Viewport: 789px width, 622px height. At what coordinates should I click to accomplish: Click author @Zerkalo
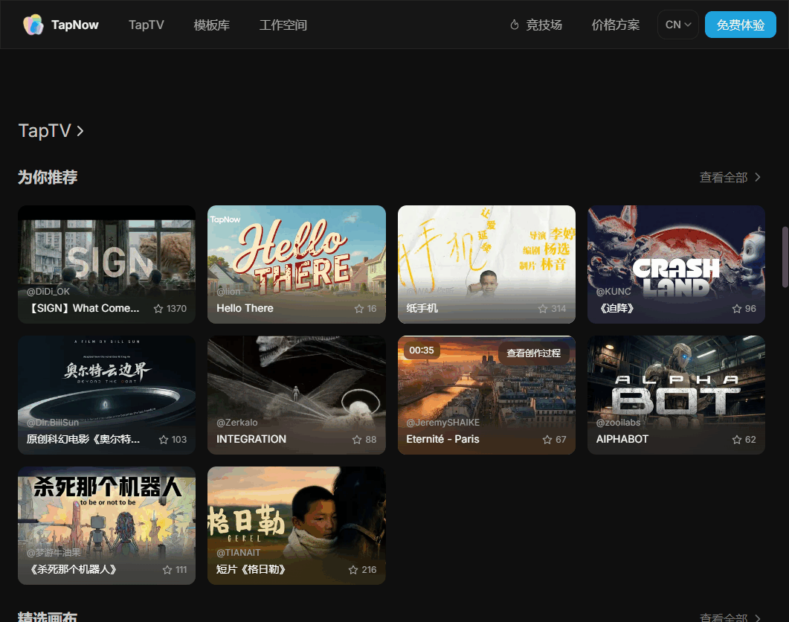pos(237,423)
